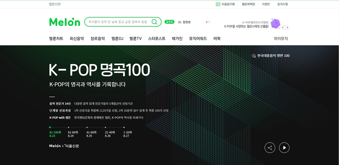Click the K-POP의 명곡과 역사를 기록합니다 subtitle
Image resolution: width=339 pixels, height=165 pixels.
88,84
